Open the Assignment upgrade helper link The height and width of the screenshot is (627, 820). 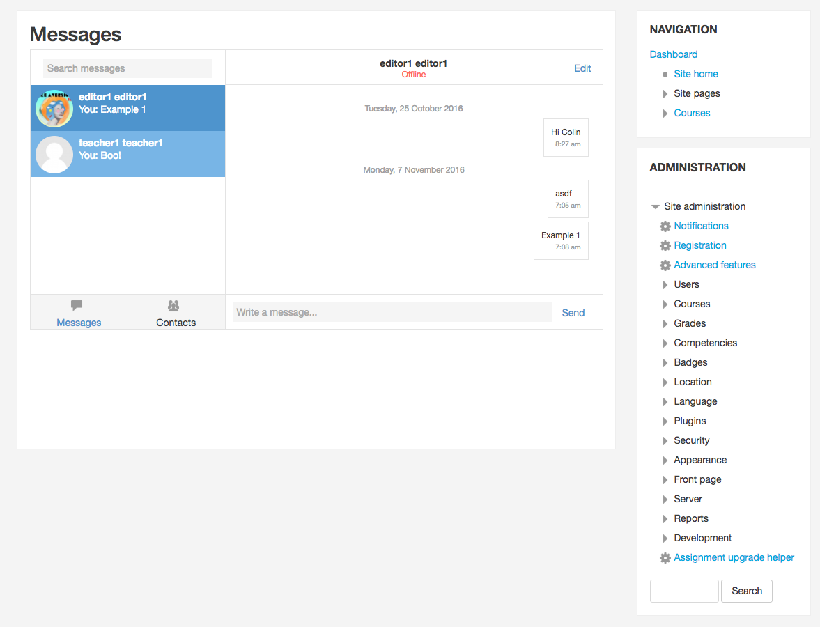[734, 557]
